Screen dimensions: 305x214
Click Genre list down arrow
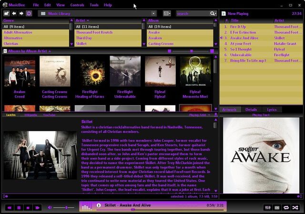(x=71, y=44)
